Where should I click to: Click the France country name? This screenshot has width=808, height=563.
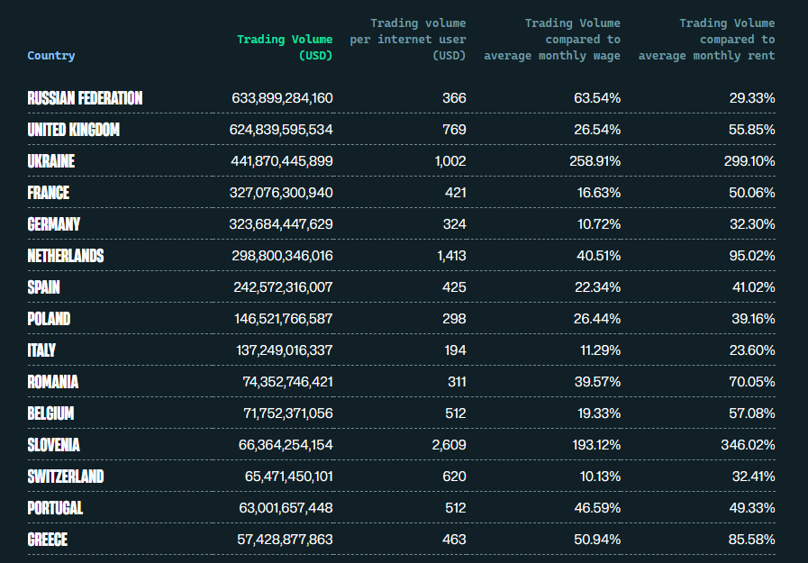point(49,193)
